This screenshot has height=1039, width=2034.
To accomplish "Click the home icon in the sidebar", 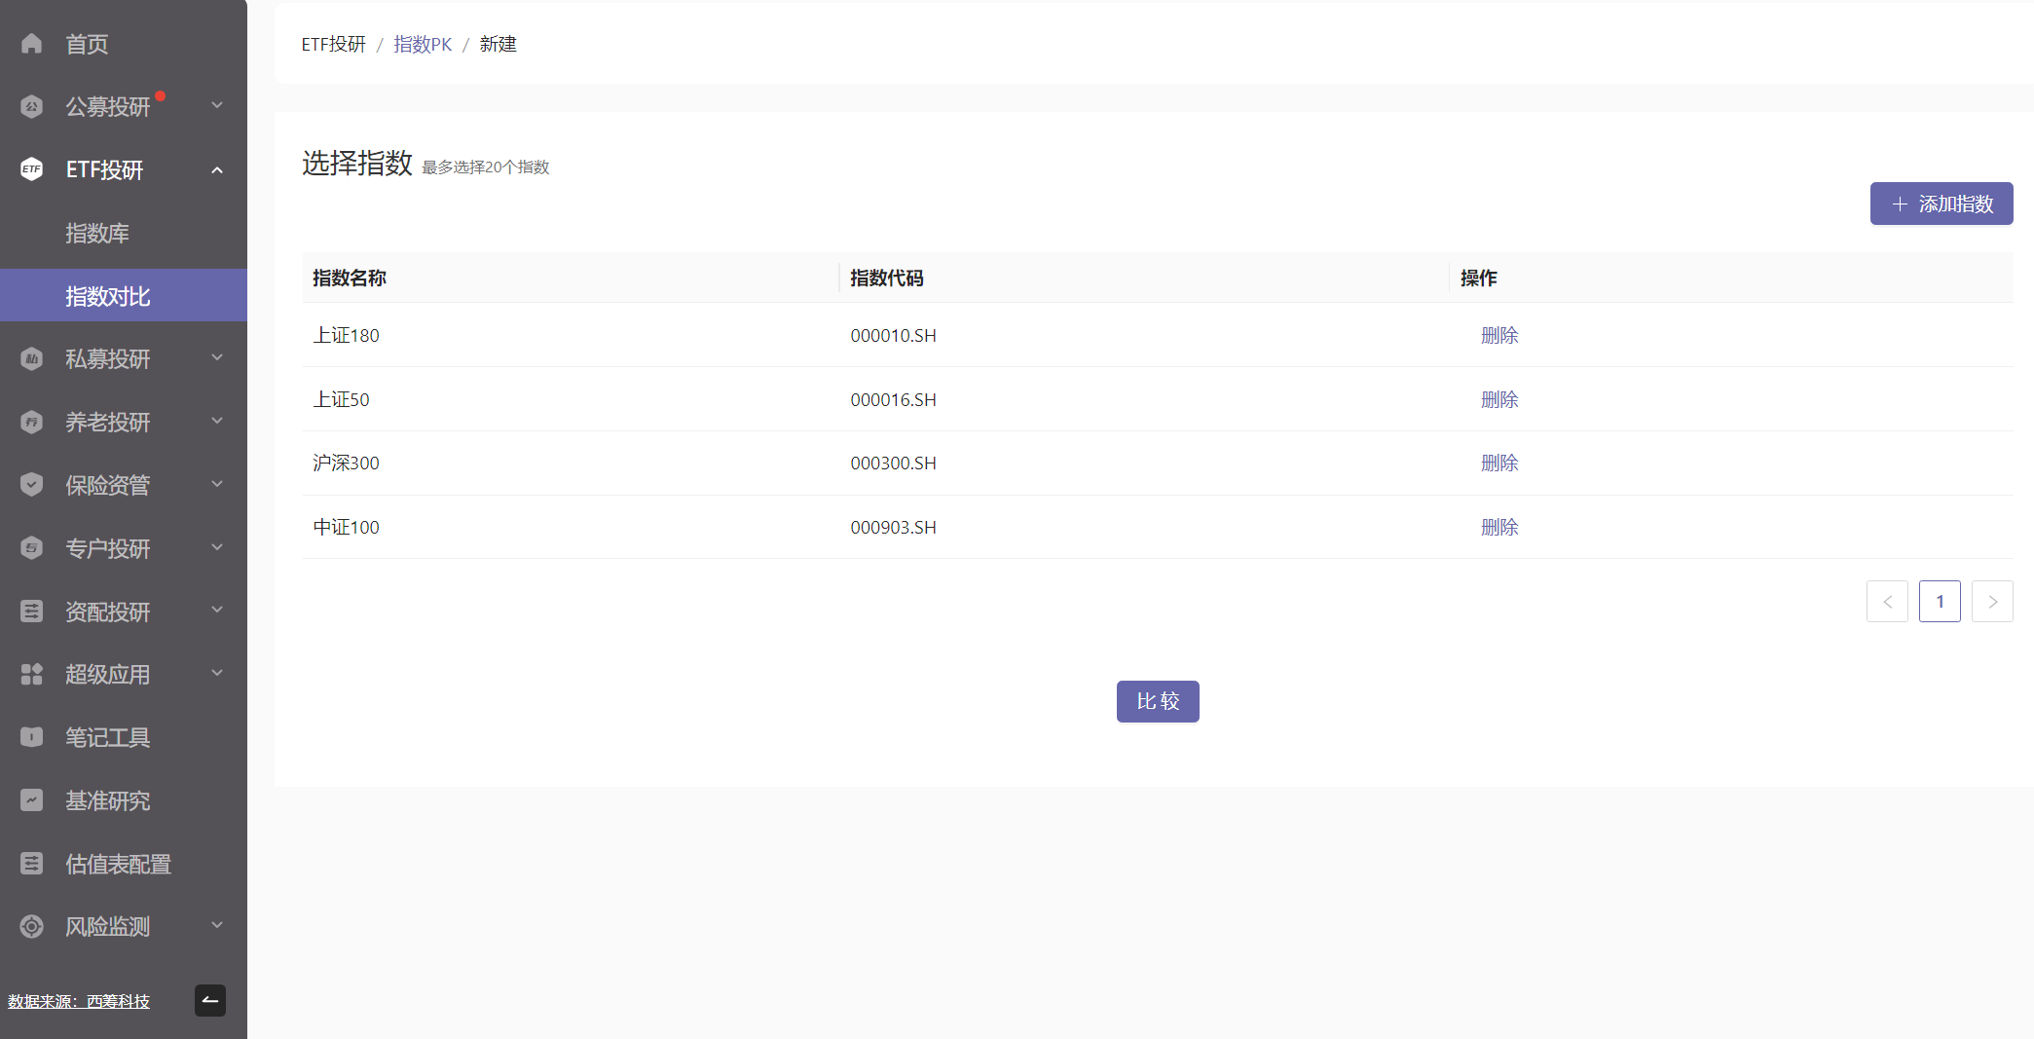I will 31,44.
